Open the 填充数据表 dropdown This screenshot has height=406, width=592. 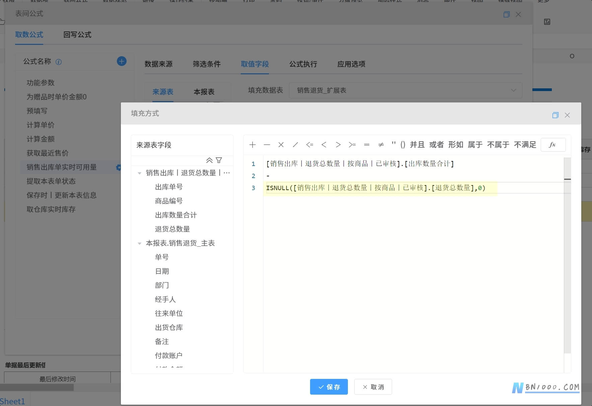click(x=405, y=90)
